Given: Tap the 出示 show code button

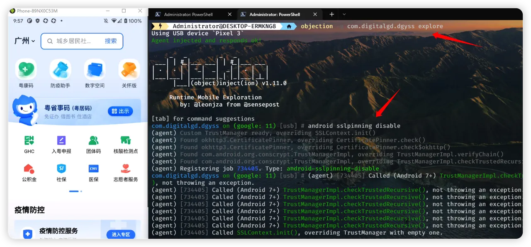Looking at the screenshot, I should point(120,111).
